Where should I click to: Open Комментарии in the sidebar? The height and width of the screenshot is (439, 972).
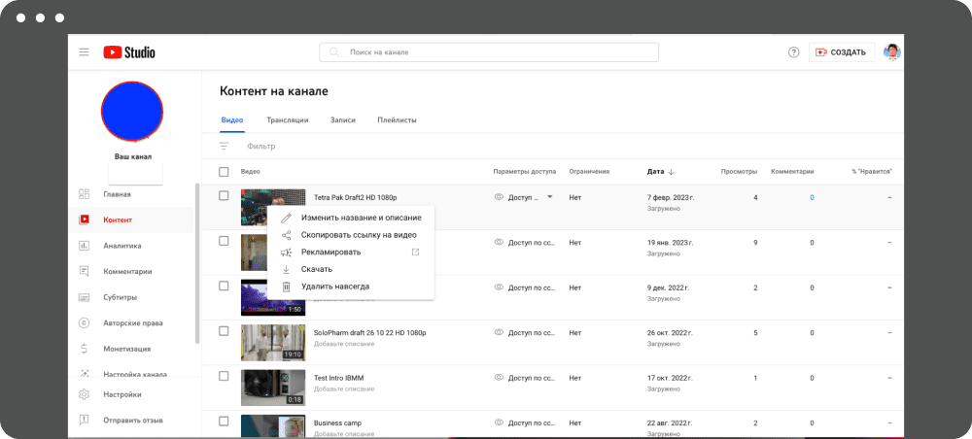pos(127,271)
